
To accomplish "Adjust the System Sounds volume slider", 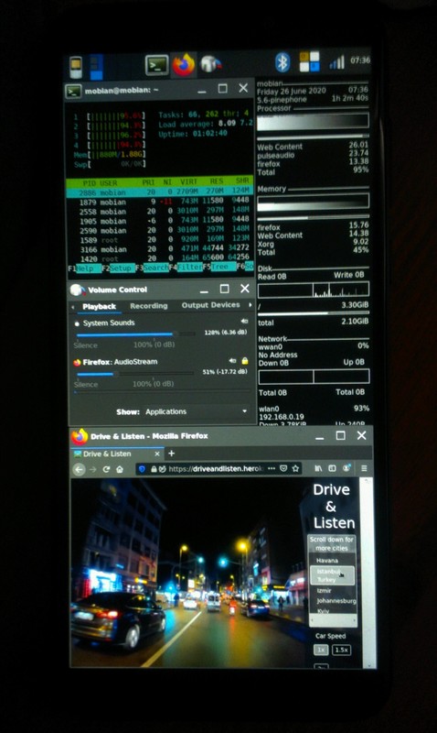I will [135, 334].
